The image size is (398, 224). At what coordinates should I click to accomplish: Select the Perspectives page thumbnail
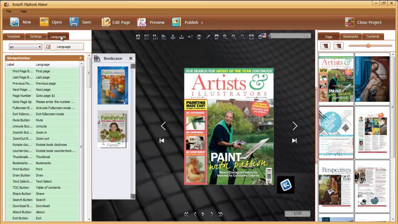point(336,186)
